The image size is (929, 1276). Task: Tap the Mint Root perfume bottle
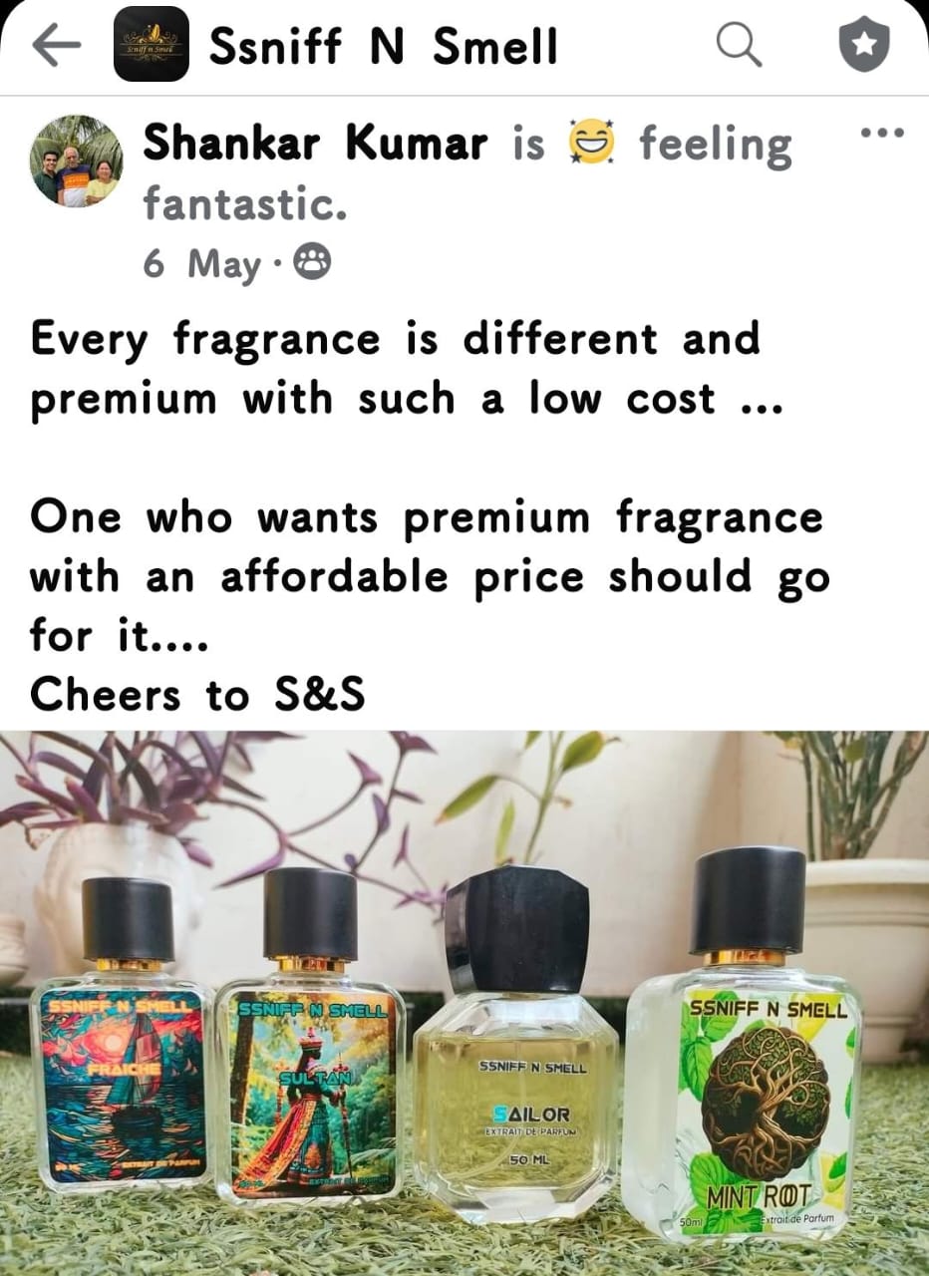tap(744, 1044)
